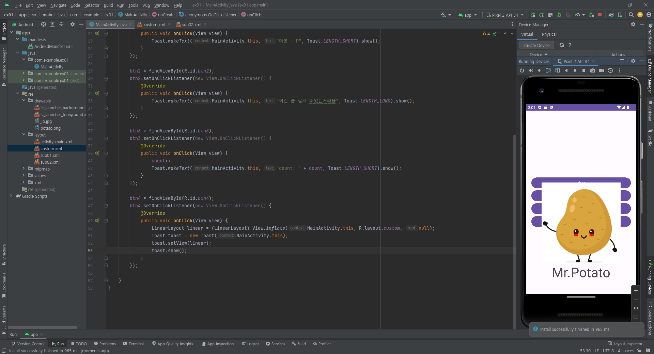Screen dimensions: 654x354
Task: Toggle Structure tool window
Action: [x=4, y=255]
